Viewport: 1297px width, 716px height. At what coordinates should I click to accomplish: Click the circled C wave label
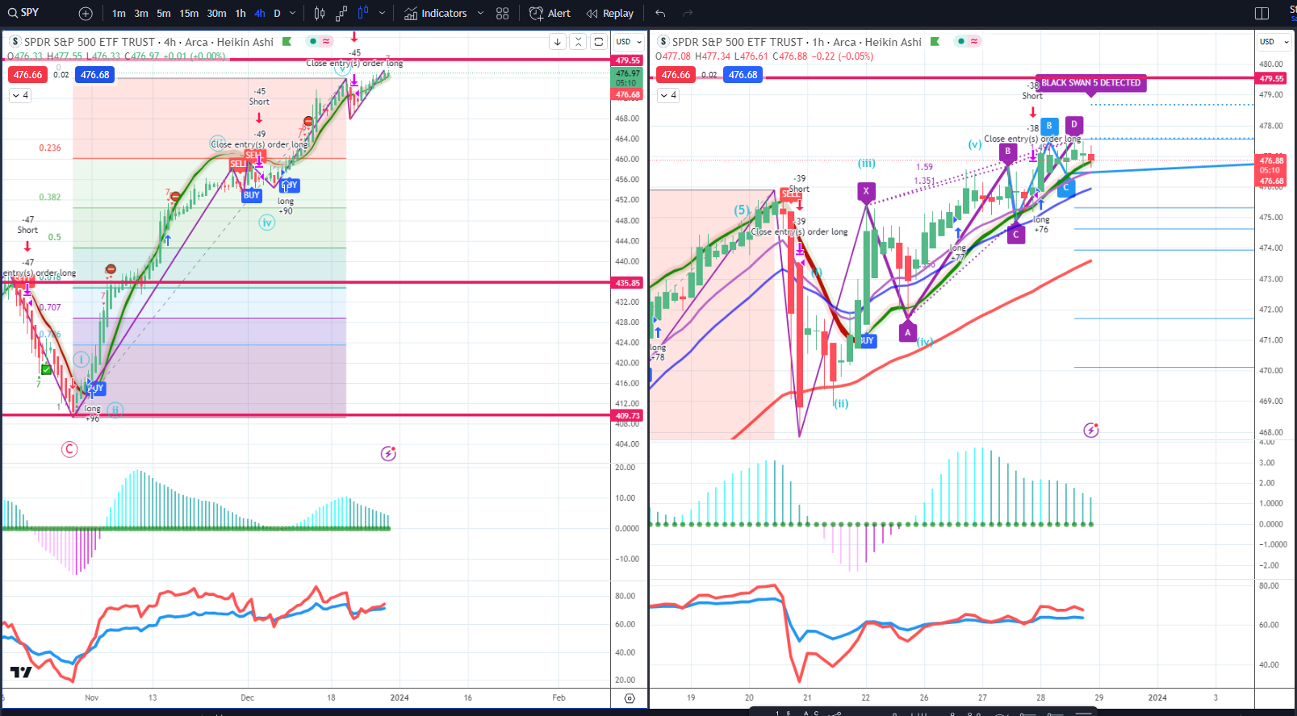69,449
